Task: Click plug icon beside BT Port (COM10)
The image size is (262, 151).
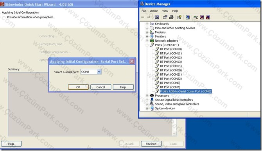Action: click(x=157, y=49)
